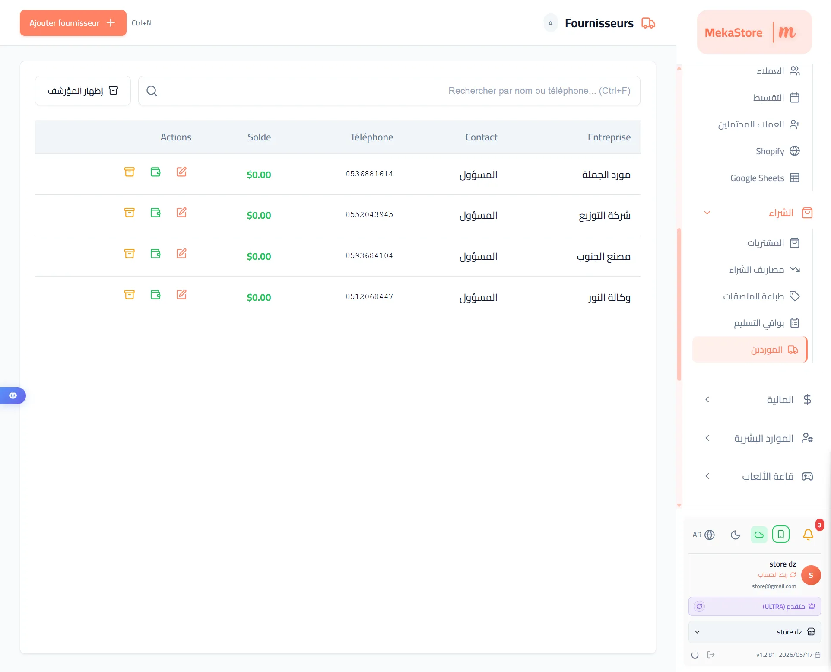
Task: Open Google Sheets menu item
Action: (x=765, y=178)
